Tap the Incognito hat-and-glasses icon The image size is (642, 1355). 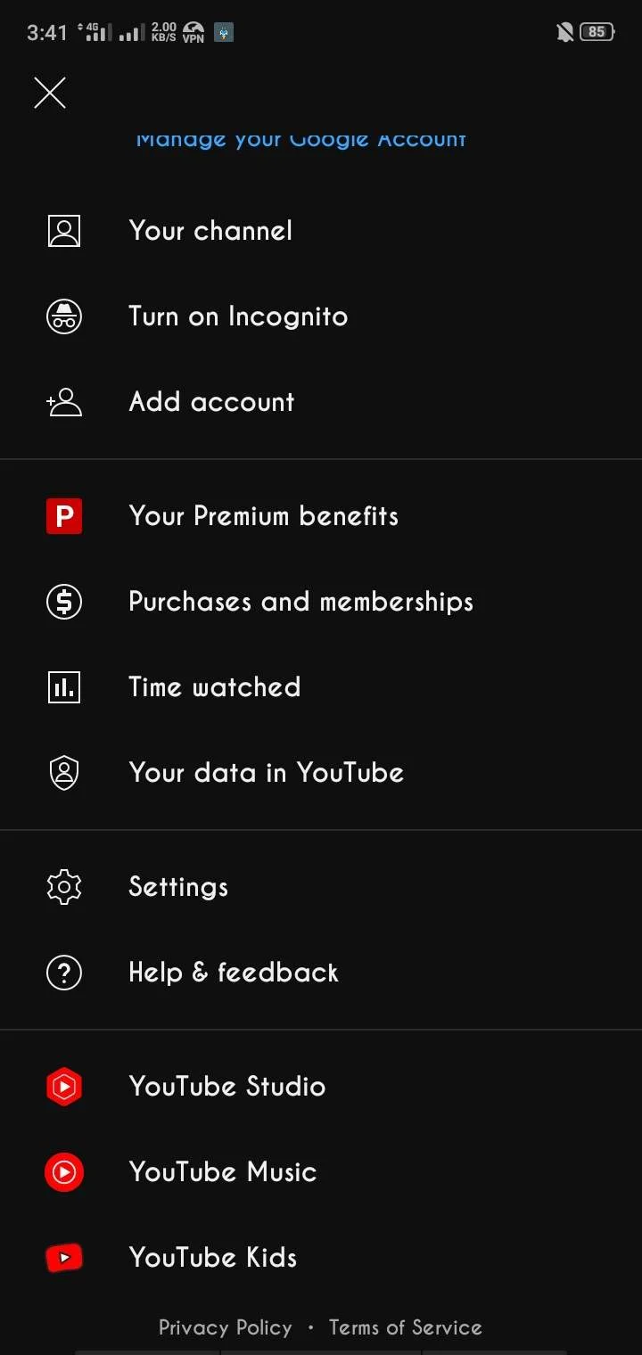(64, 316)
